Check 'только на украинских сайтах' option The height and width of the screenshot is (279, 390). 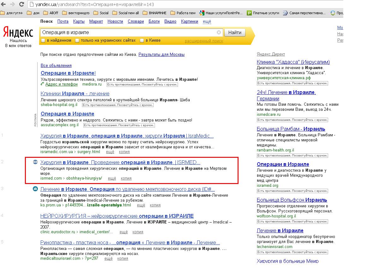[x=77, y=41]
